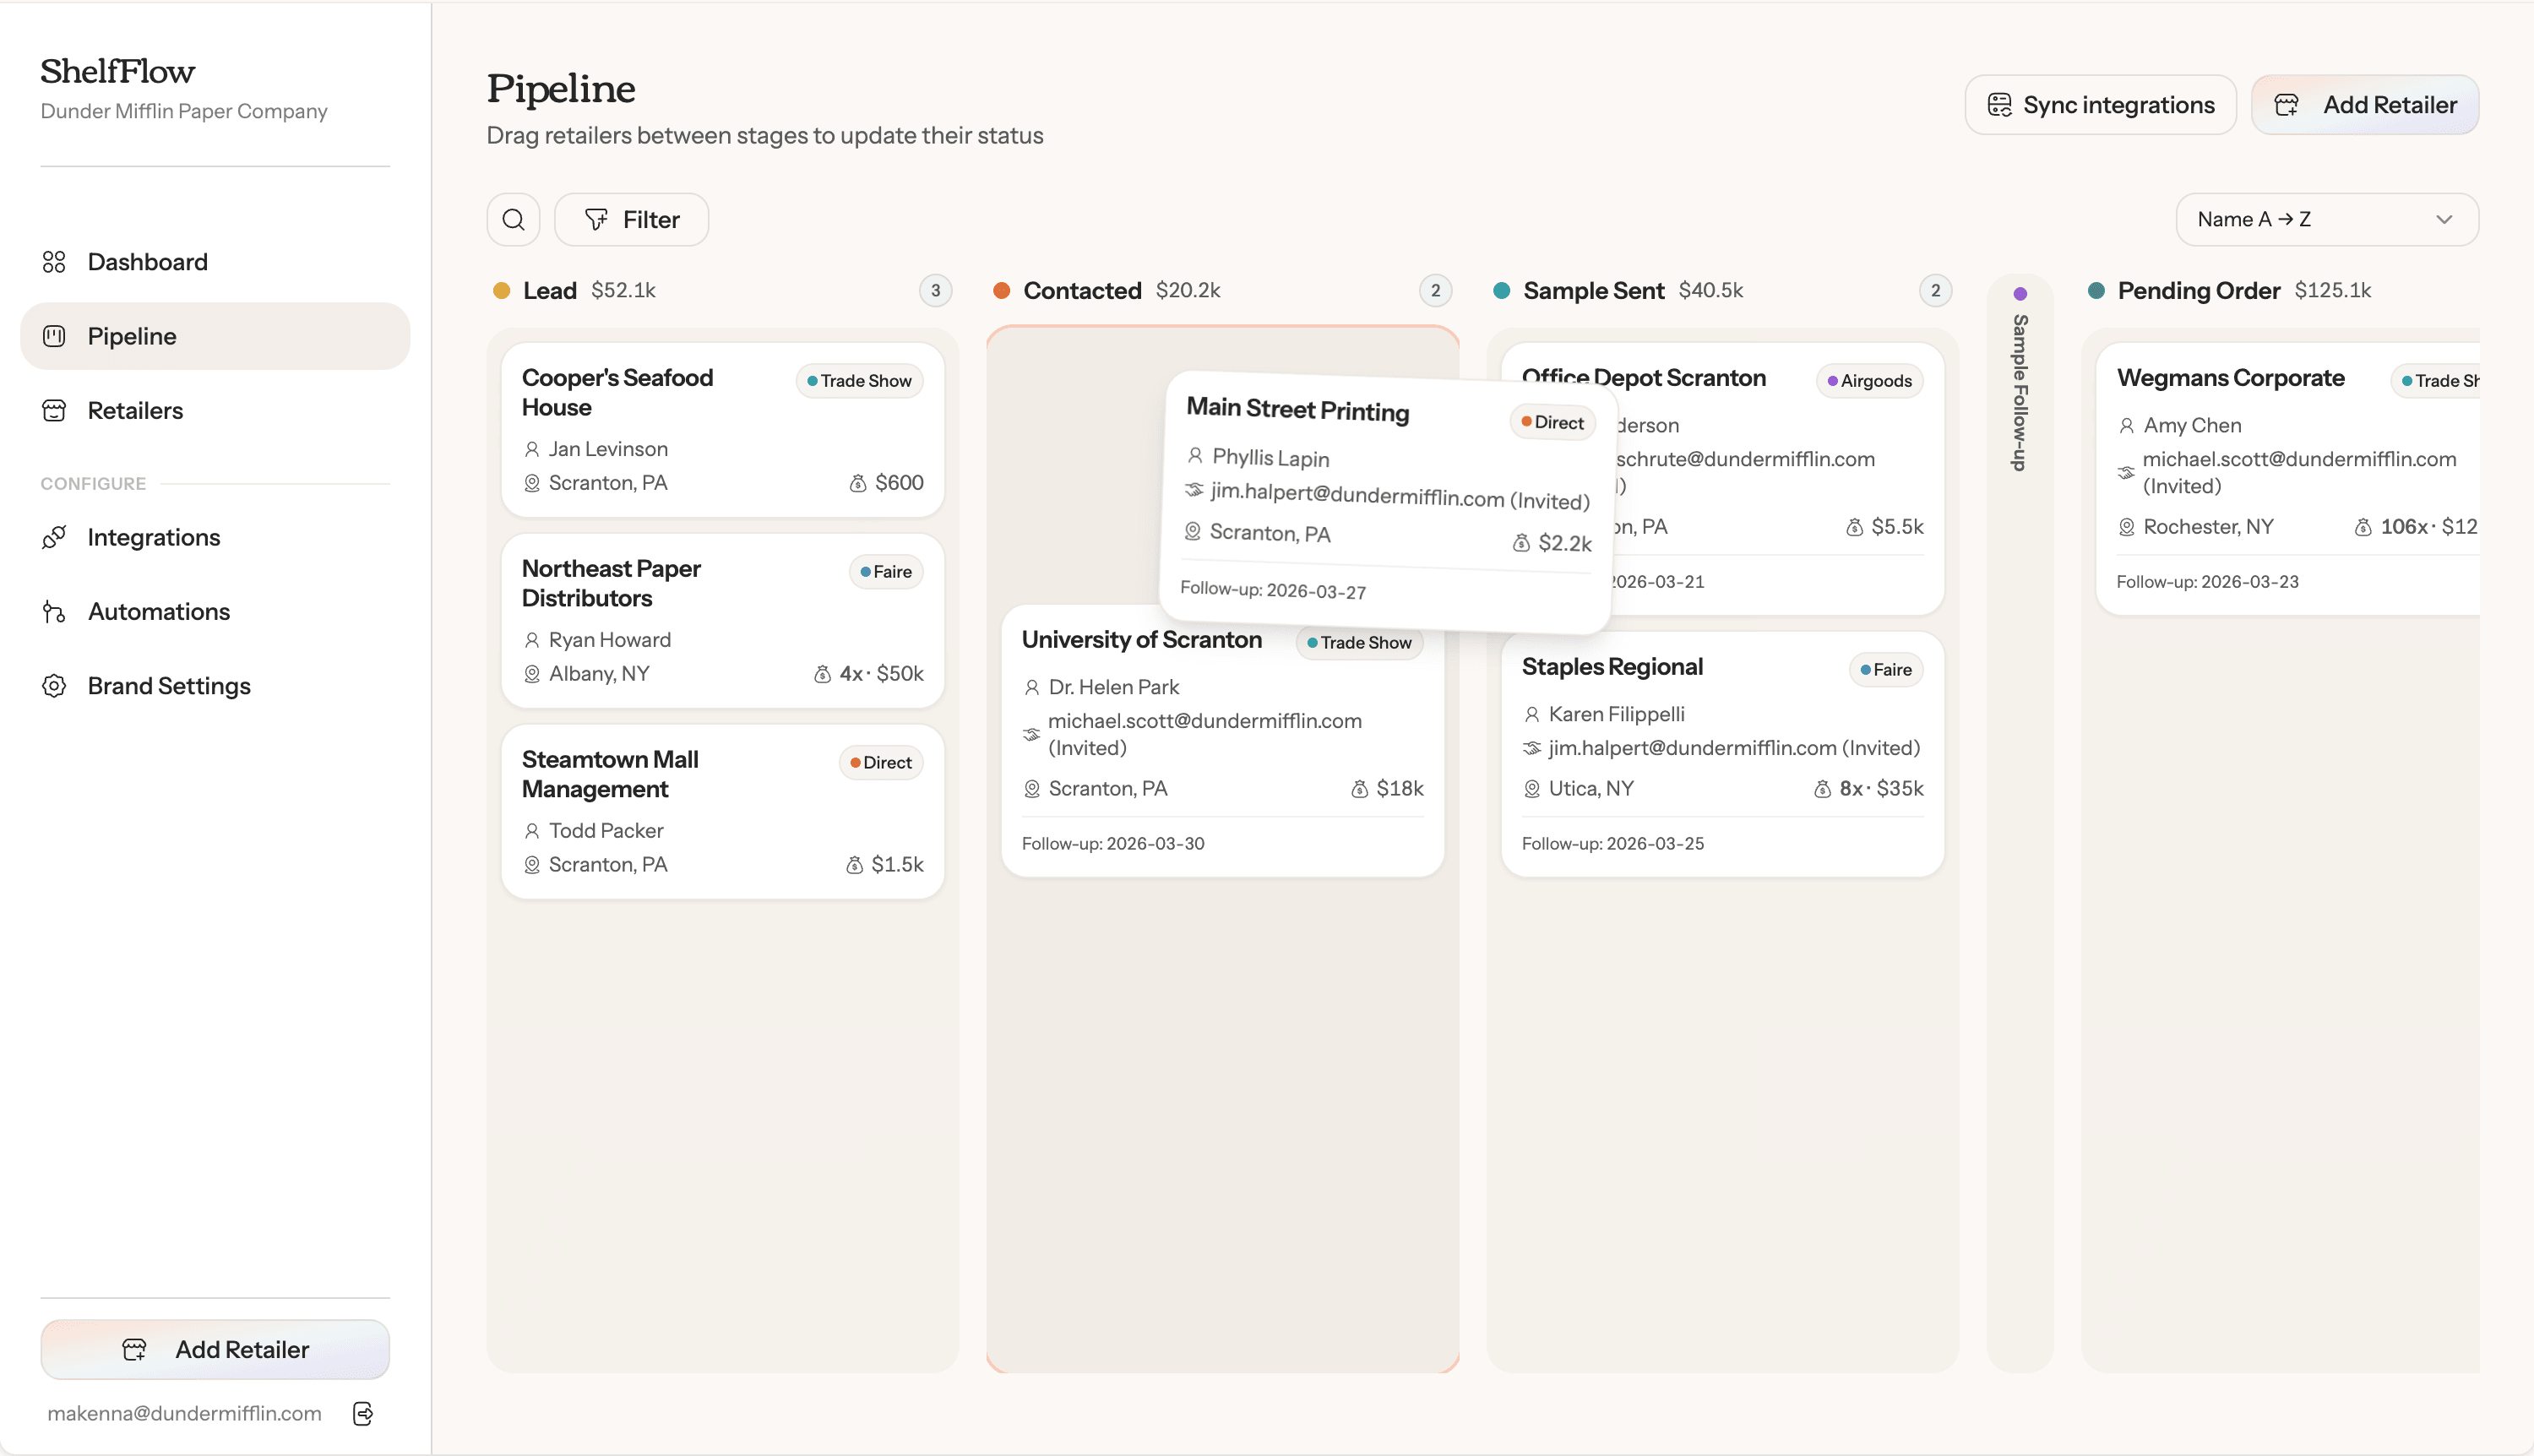Open the Name A → Z sort dropdown

[x=2327, y=220]
